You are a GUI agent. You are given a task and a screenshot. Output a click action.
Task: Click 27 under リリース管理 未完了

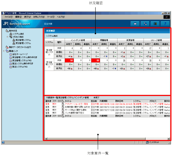click(150, 48)
